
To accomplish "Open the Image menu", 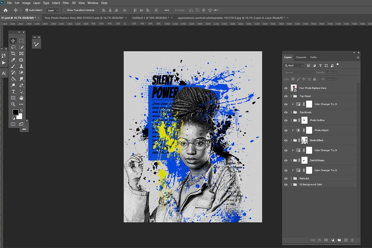I will 26,3.
